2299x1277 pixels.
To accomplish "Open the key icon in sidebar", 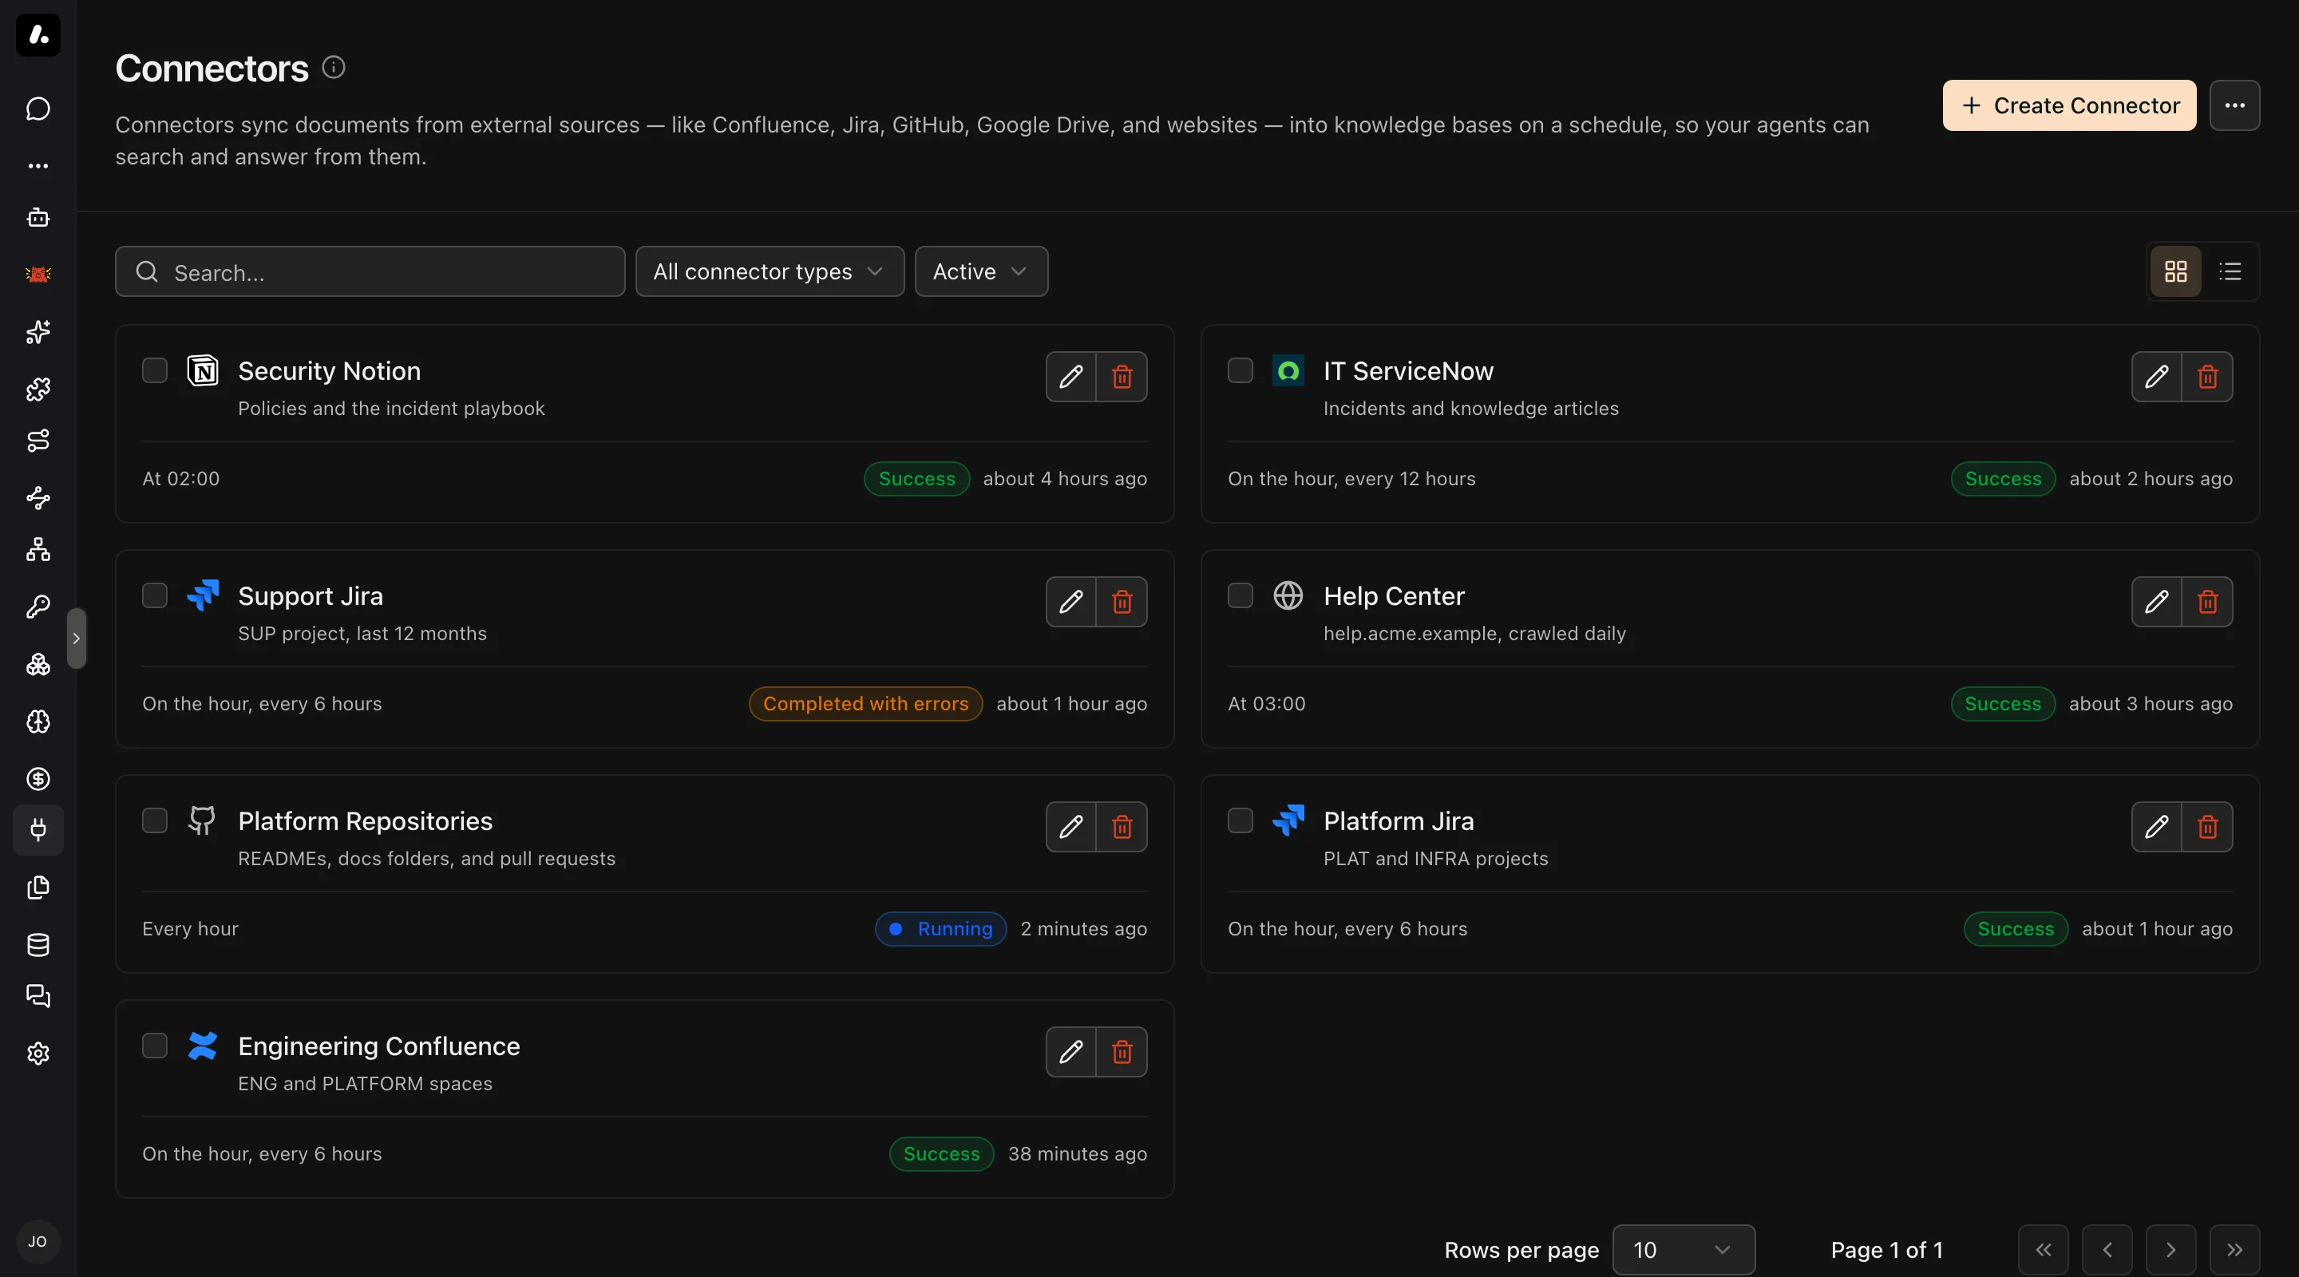I will (38, 607).
